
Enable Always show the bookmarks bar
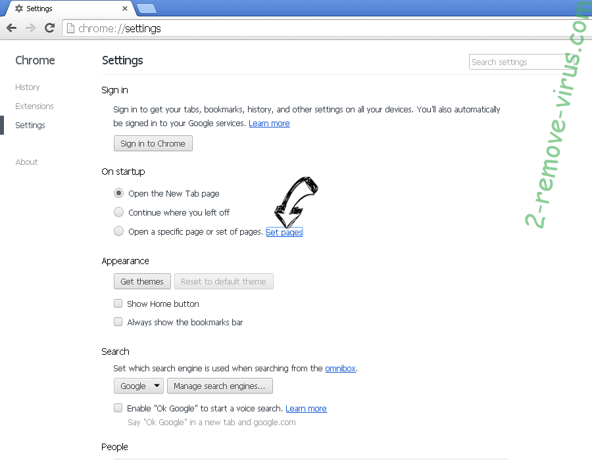pos(118,321)
